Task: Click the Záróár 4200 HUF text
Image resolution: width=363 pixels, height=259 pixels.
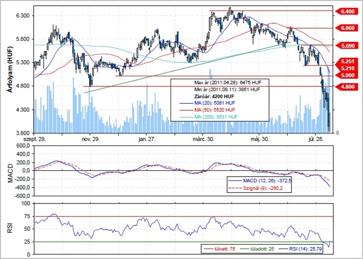Action: pyautogui.click(x=214, y=96)
